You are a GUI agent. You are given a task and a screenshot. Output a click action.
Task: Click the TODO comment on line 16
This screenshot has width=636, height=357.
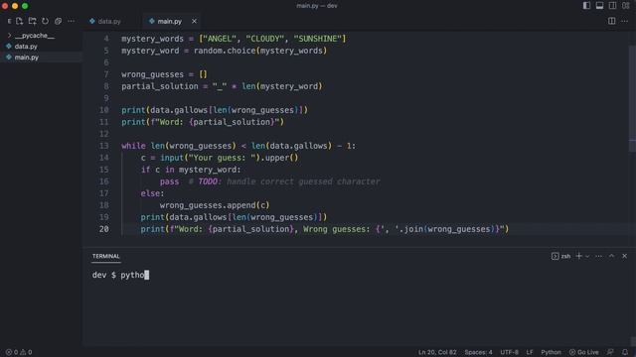pos(284,181)
